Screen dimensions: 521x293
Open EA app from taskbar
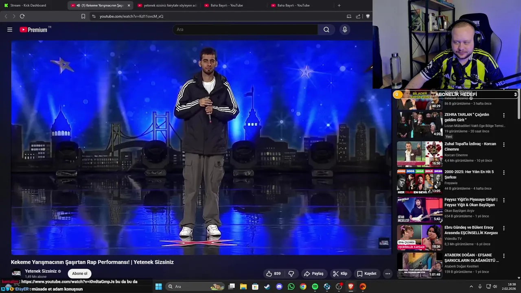coord(363,286)
